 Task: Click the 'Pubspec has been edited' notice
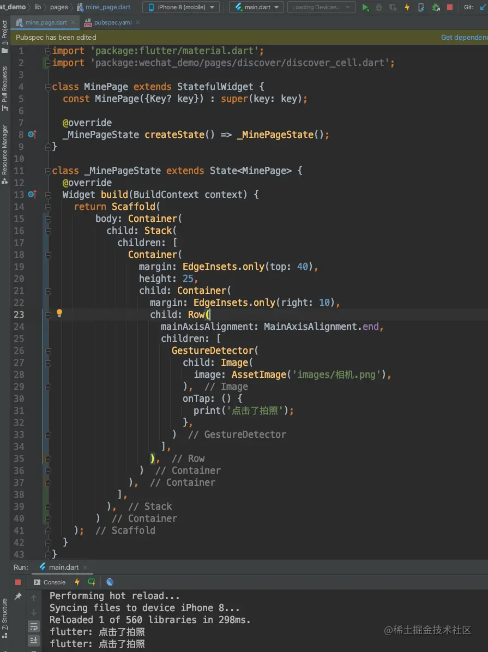pyautogui.click(x=56, y=38)
